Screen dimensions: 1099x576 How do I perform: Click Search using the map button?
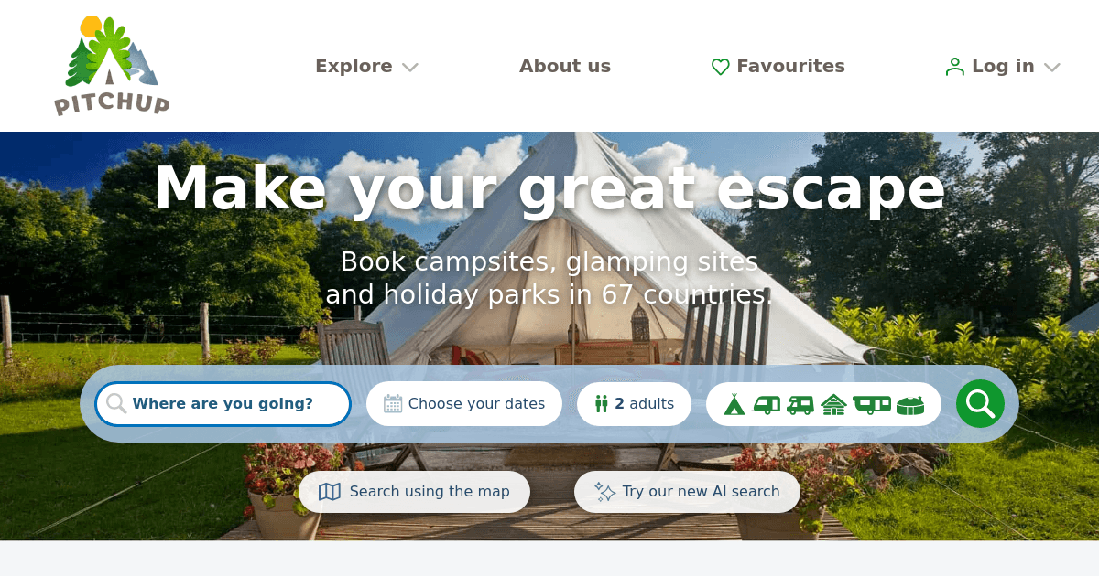(414, 492)
